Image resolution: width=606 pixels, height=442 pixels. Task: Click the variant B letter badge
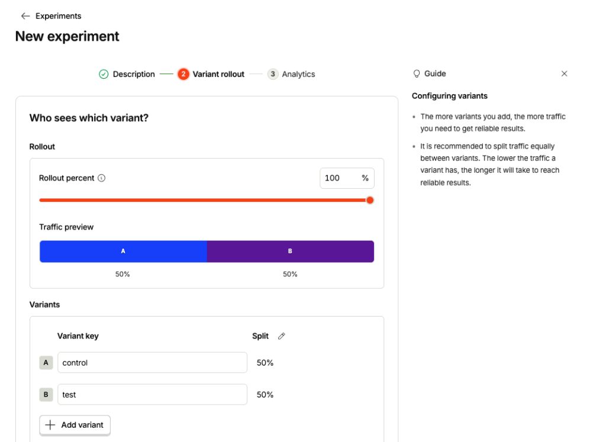pyautogui.click(x=46, y=395)
